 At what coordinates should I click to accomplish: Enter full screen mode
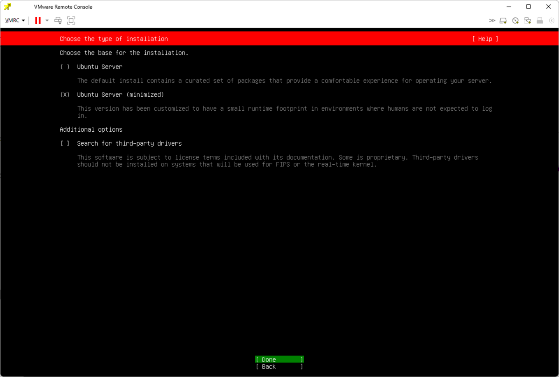71,20
